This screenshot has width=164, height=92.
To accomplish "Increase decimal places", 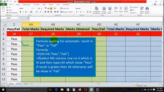I will pyautogui.click(x=87, y=12).
